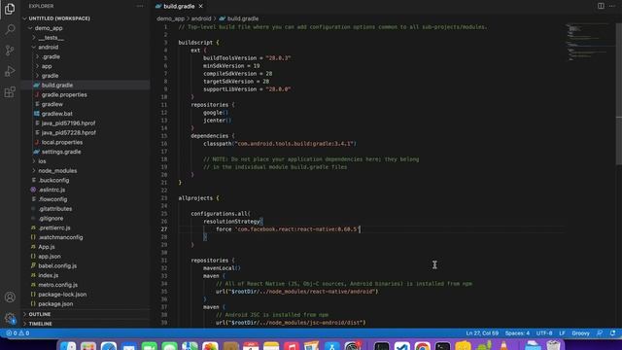Open the notifications bell in status bar
This screenshot has height=350, width=622.
click(613, 332)
